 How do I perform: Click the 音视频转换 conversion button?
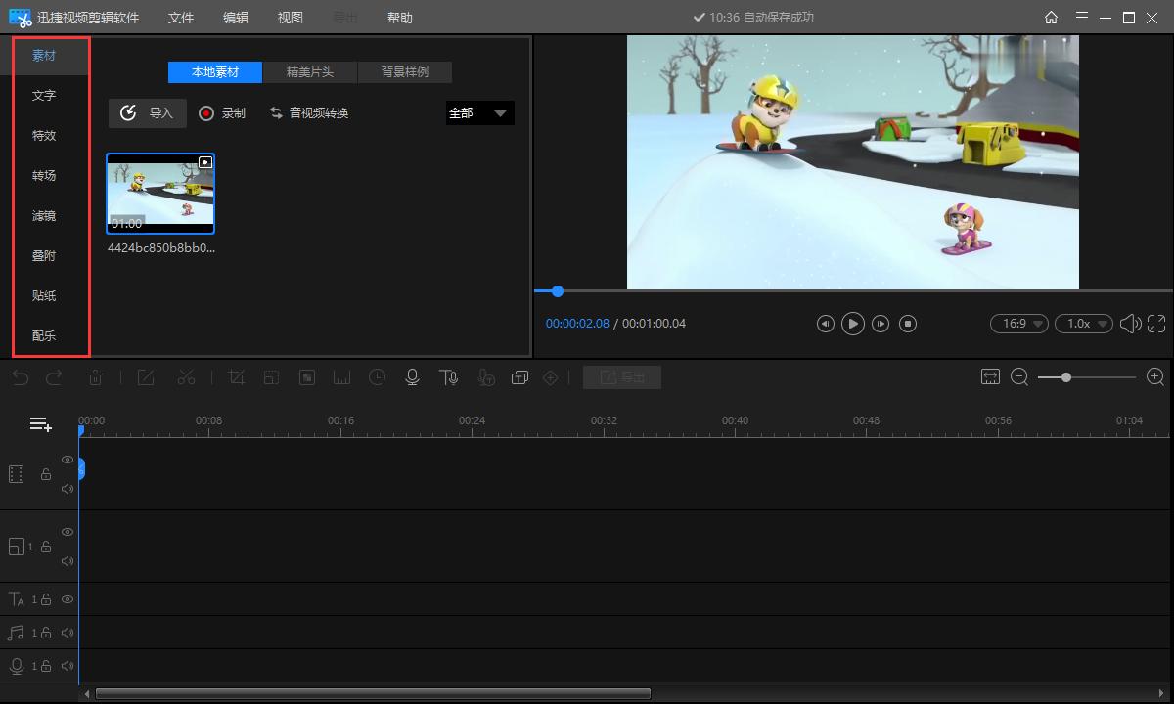point(309,113)
